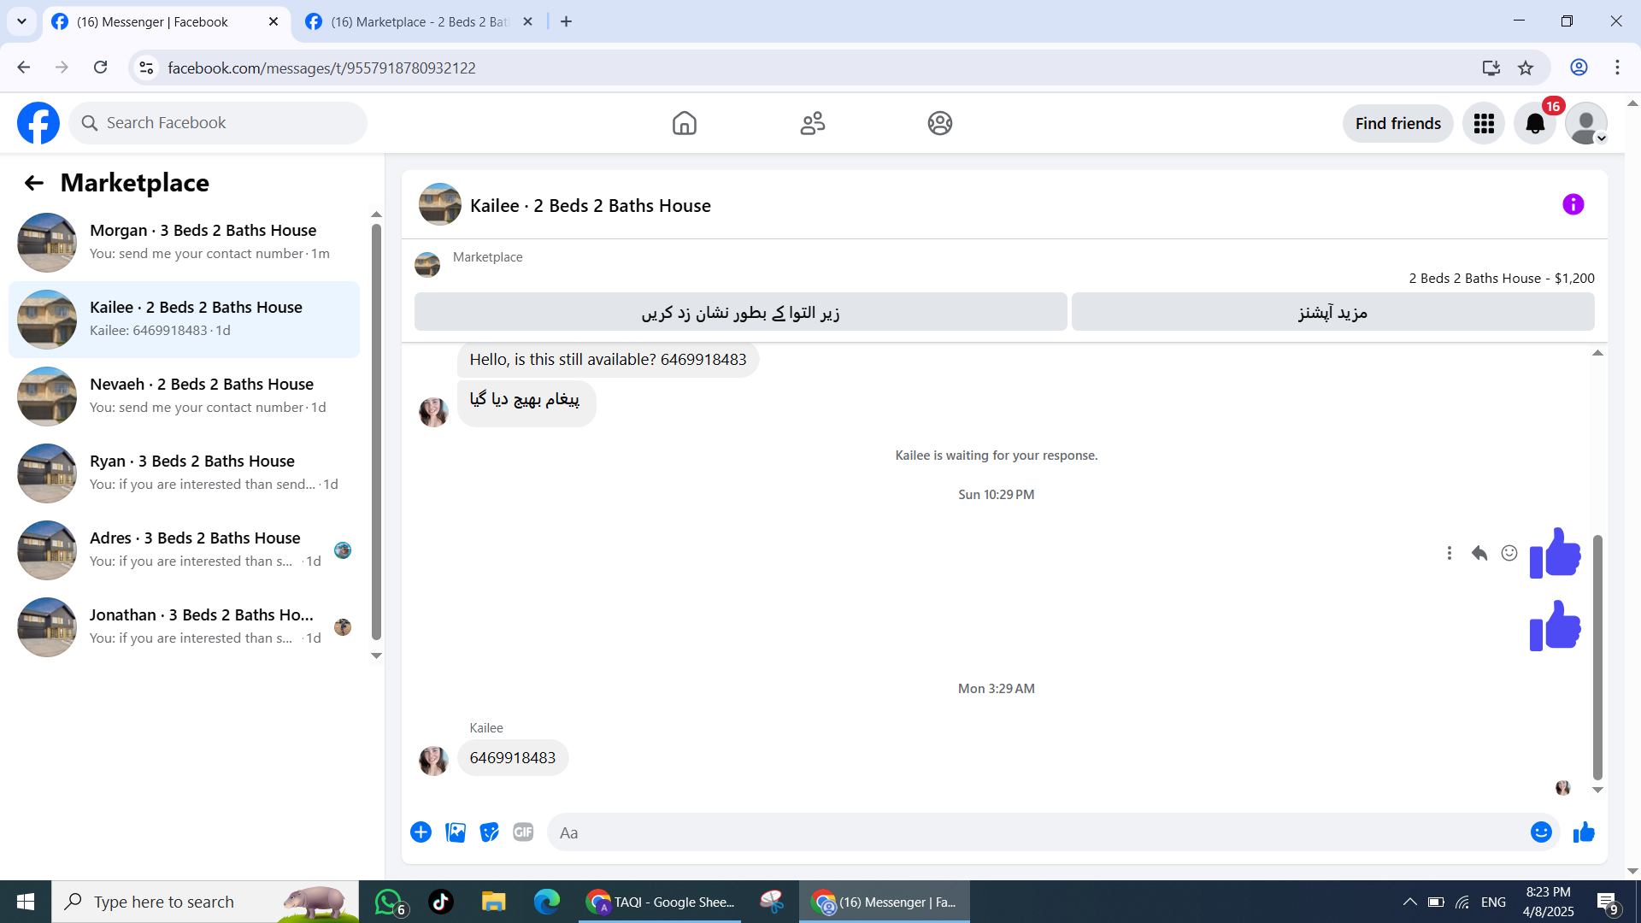Open message more options three dots

pos(1449,553)
